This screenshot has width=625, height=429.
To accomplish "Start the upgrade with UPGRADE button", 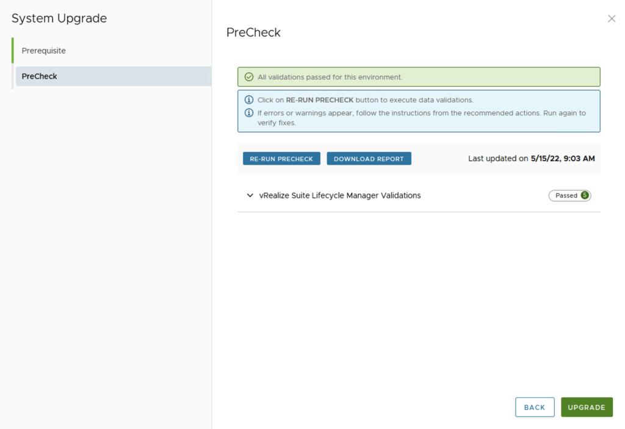I will (x=586, y=407).
